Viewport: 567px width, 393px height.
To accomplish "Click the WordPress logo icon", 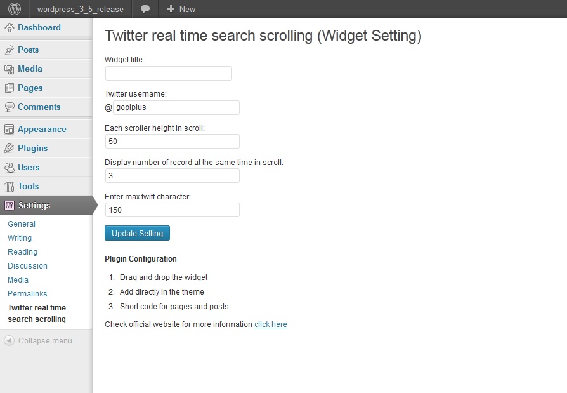I will (15, 9).
